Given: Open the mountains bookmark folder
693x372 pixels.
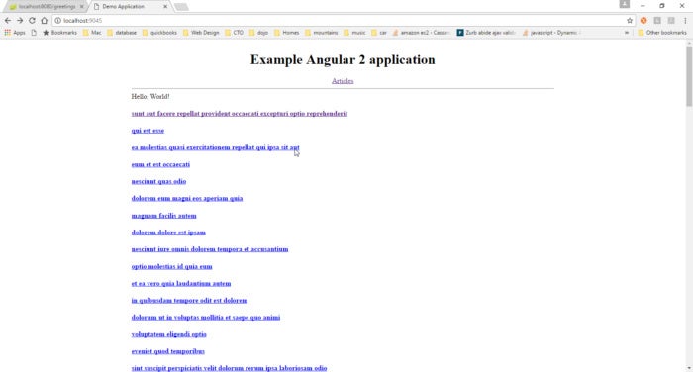Looking at the screenshot, I should click(x=322, y=33).
